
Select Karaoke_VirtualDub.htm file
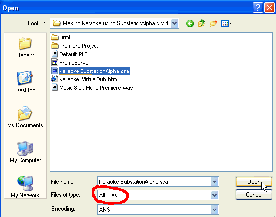click(84, 79)
